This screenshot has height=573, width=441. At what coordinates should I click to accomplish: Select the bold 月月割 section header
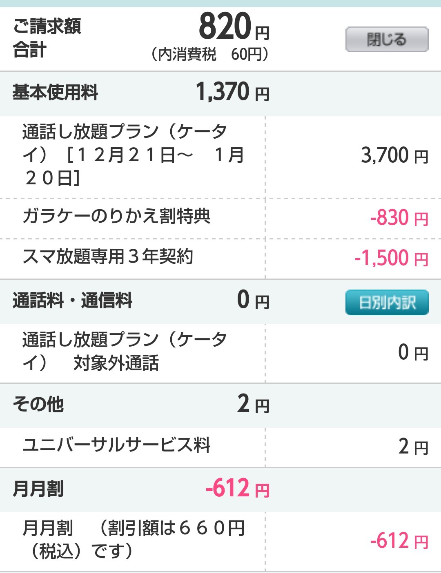click(38, 489)
